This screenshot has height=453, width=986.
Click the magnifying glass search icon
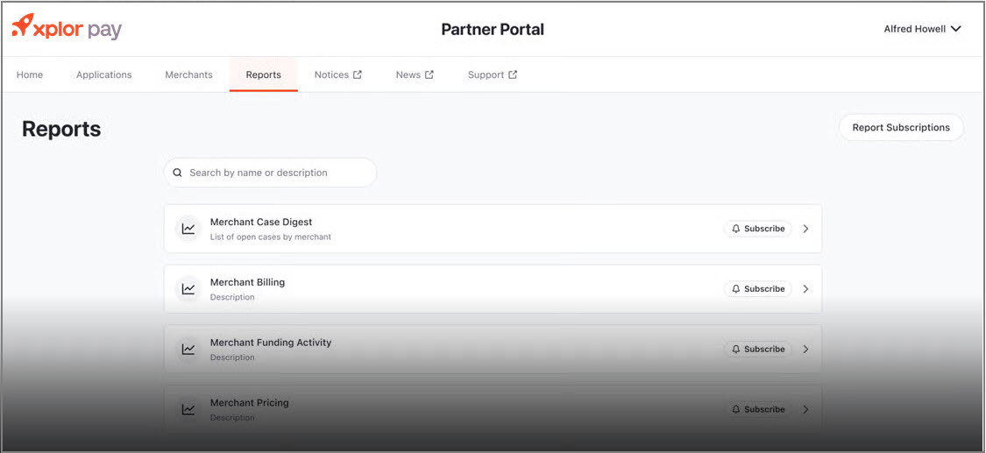(178, 173)
